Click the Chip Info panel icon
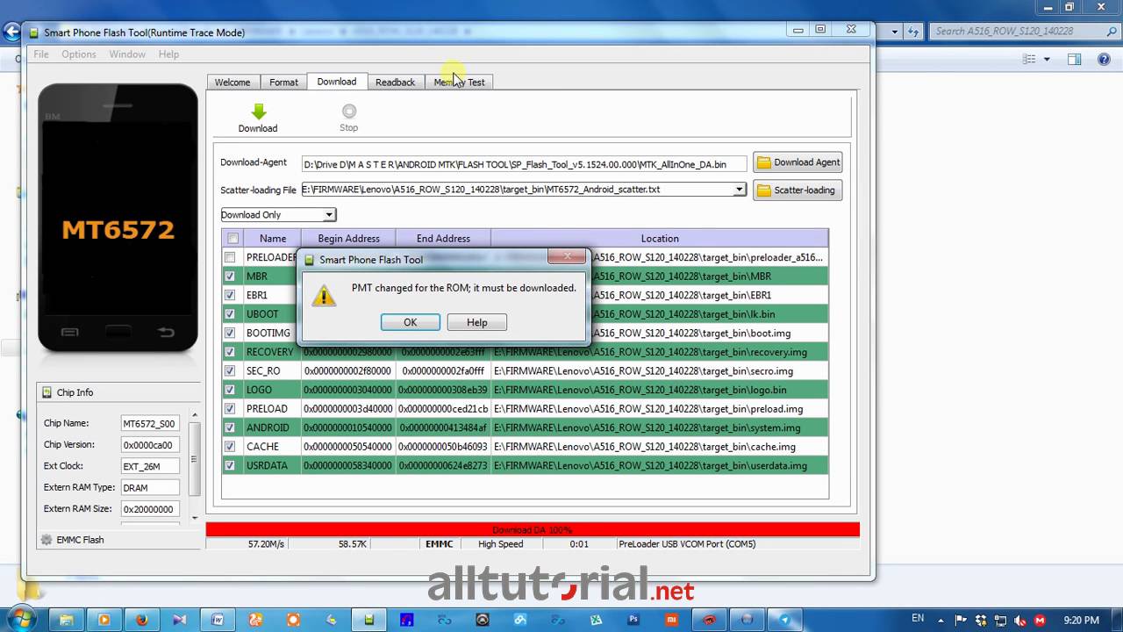The height and width of the screenshot is (632, 1123). tap(46, 392)
